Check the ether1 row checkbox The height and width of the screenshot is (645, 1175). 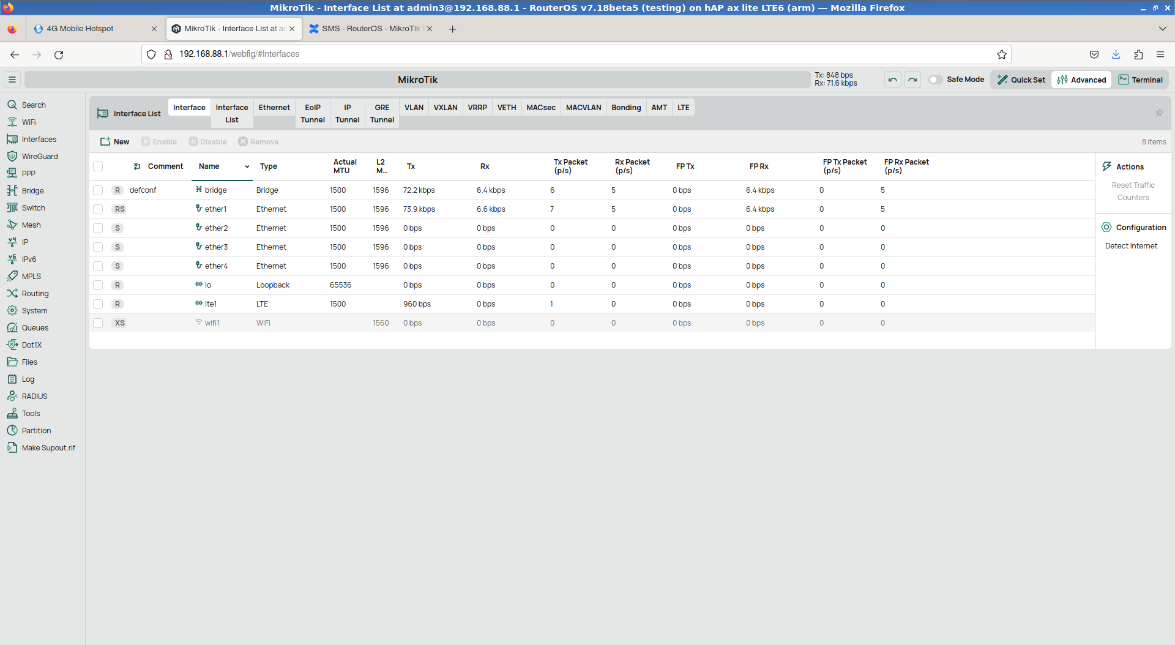pos(98,209)
